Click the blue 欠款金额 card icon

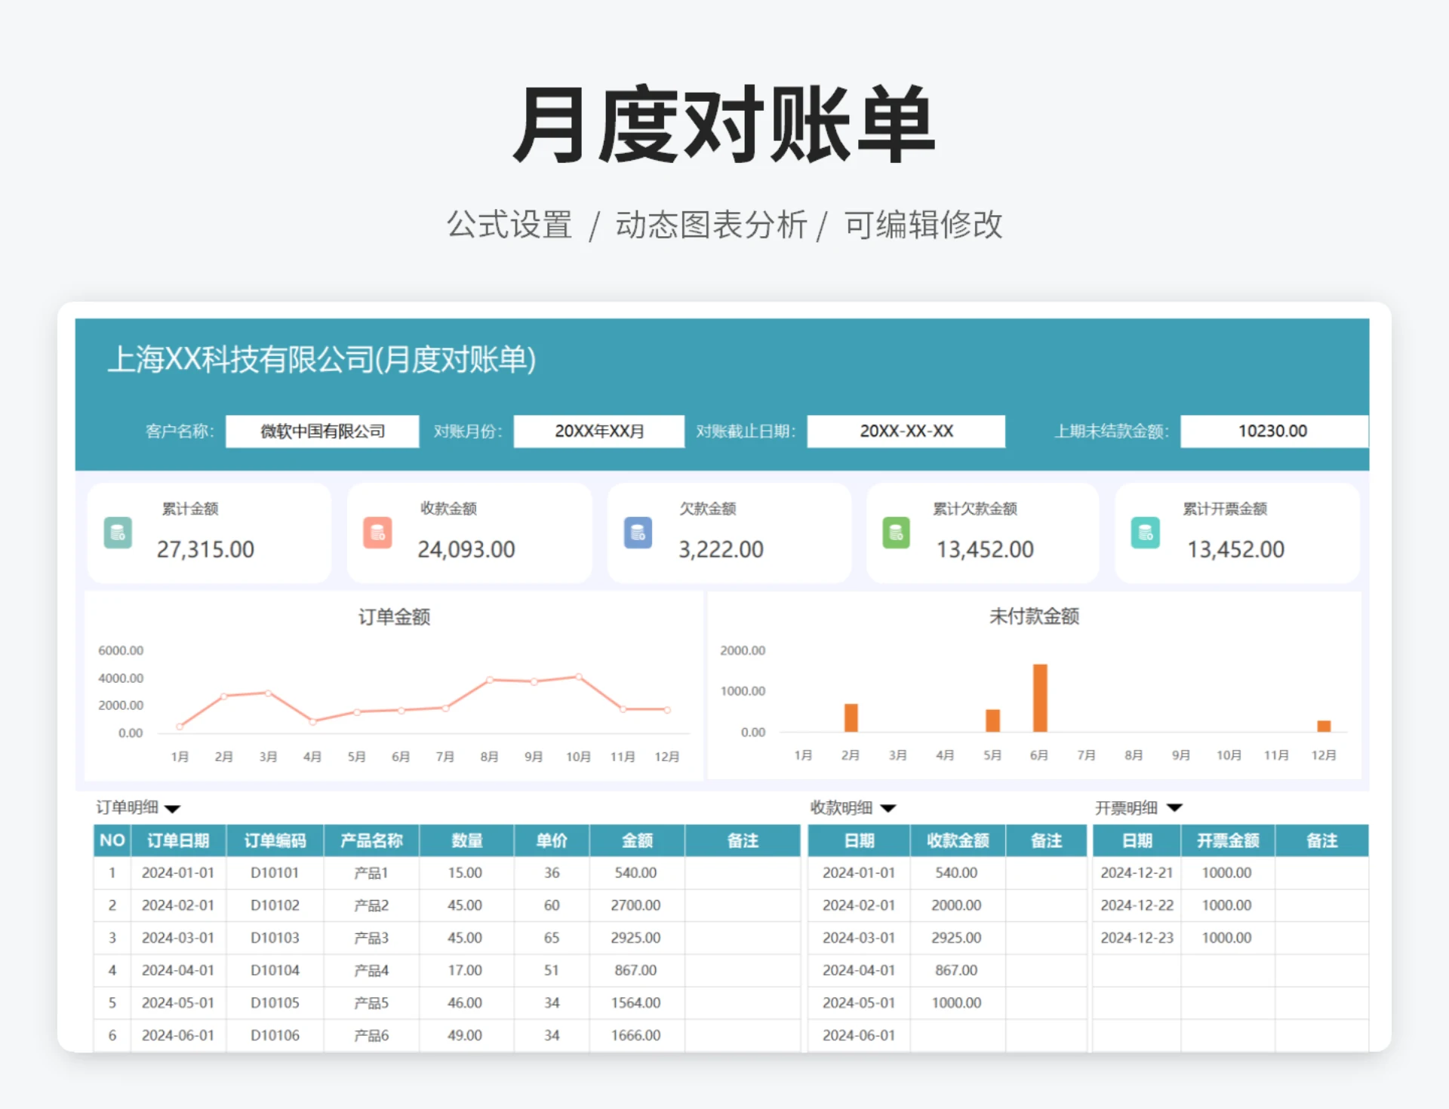point(638,533)
